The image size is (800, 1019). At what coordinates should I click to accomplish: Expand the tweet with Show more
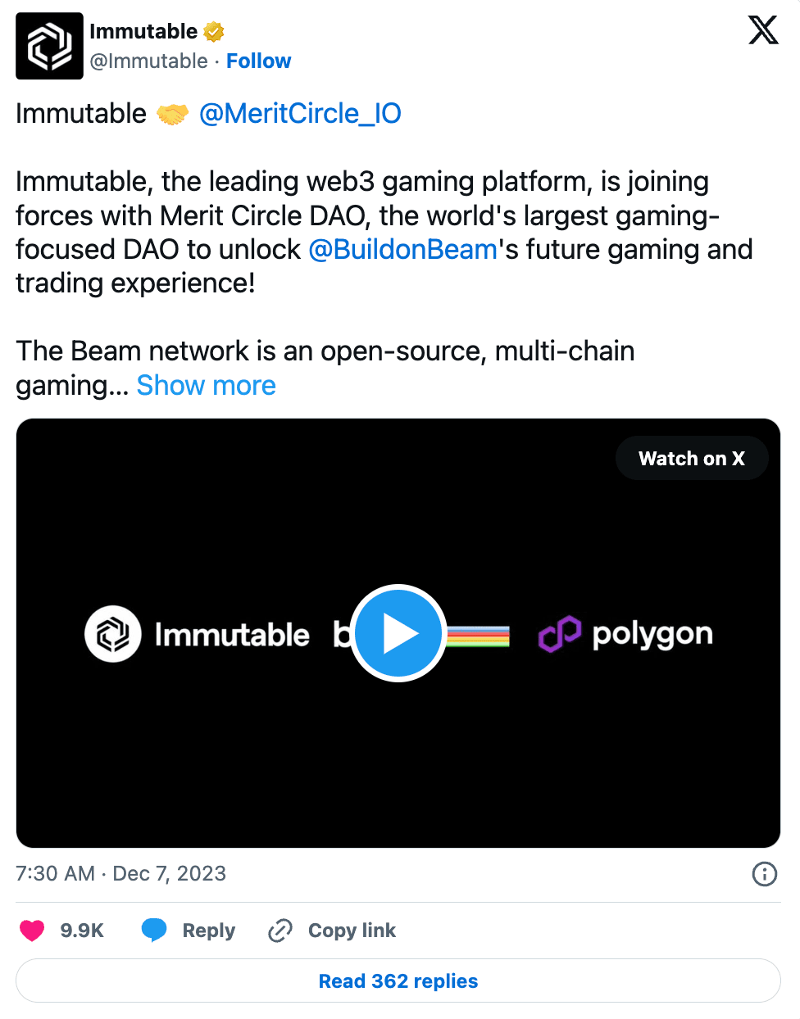(206, 385)
